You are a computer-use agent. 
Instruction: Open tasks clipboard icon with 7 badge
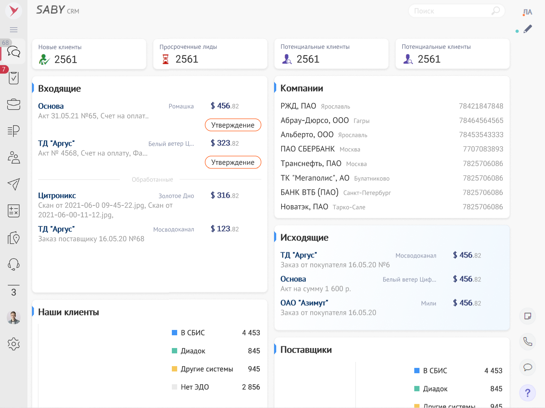click(x=13, y=78)
